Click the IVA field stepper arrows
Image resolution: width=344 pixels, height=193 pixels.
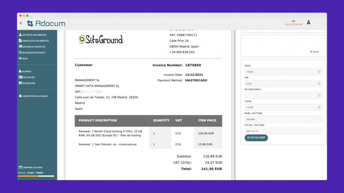click(319, 83)
